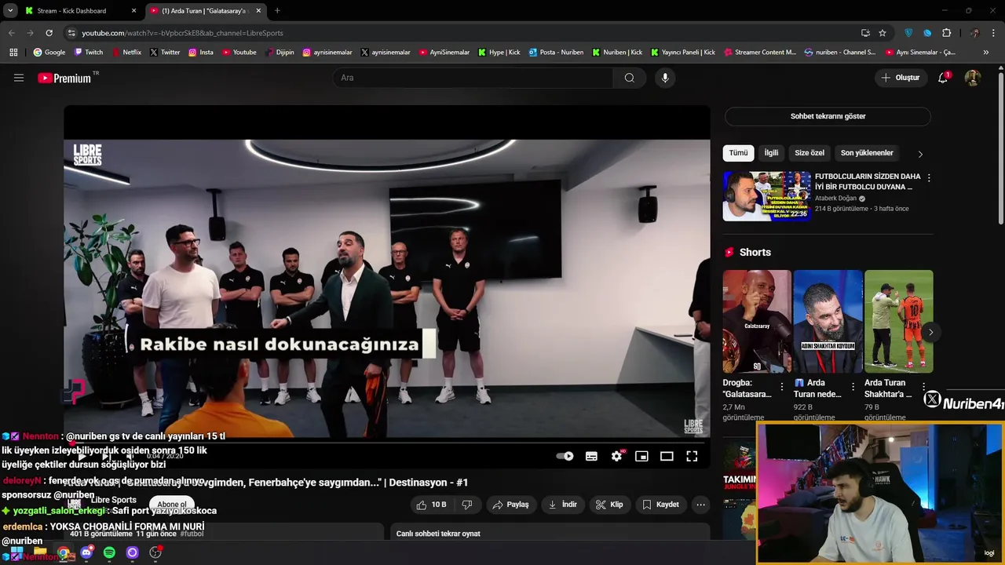Click the Chrome address bar URL
The width and height of the screenshot is (1005, 565).
coord(182,33)
